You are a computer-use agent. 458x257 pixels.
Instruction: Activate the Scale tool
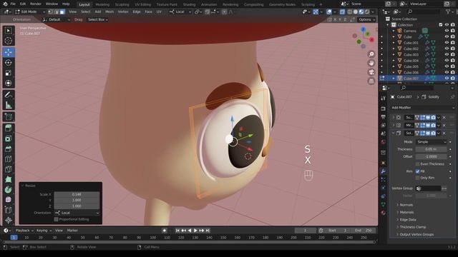click(x=9, y=73)
